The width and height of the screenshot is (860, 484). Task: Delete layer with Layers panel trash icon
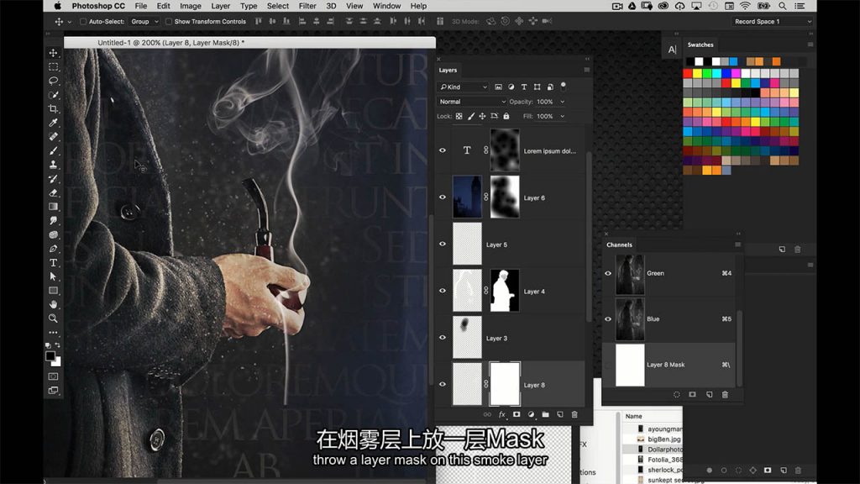click(x=574, y=415)
